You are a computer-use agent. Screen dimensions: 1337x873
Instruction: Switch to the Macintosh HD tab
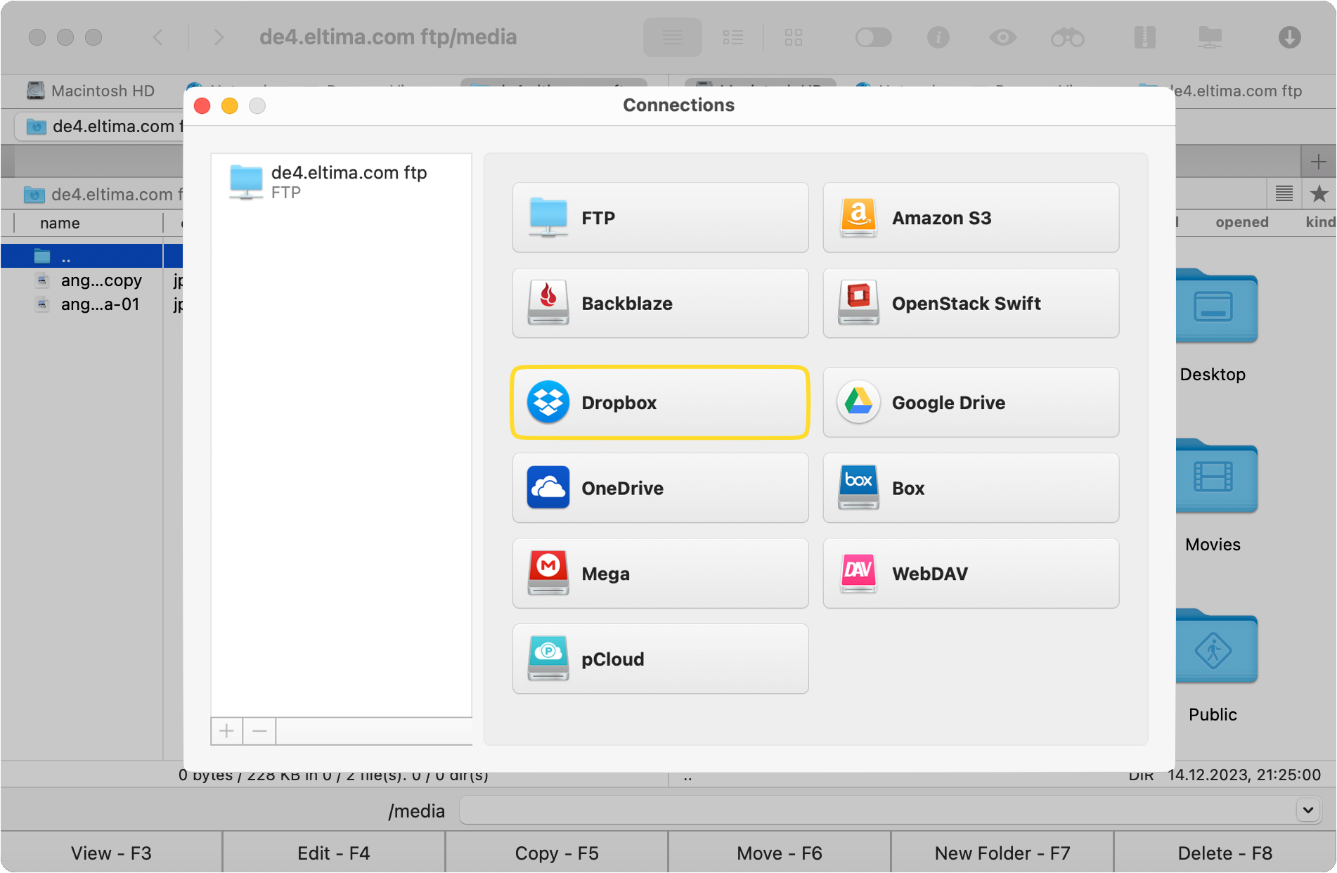tap(91, 91)
